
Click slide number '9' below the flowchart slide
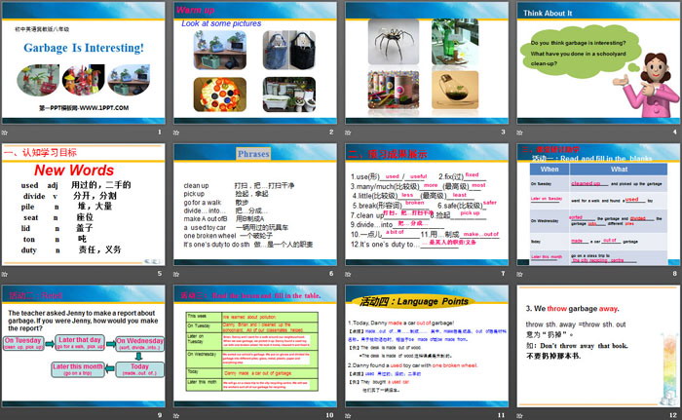160,415
